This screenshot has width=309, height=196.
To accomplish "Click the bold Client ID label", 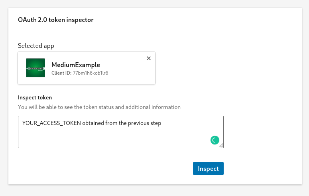I will [x=61, y=73].
